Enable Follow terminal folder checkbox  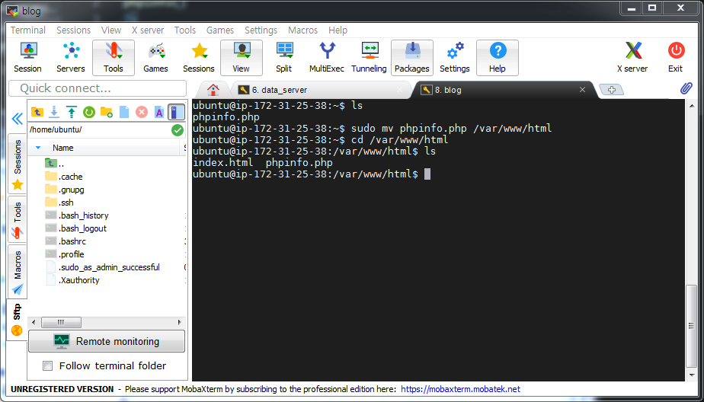pyautogui.click(x=47, y=365)
